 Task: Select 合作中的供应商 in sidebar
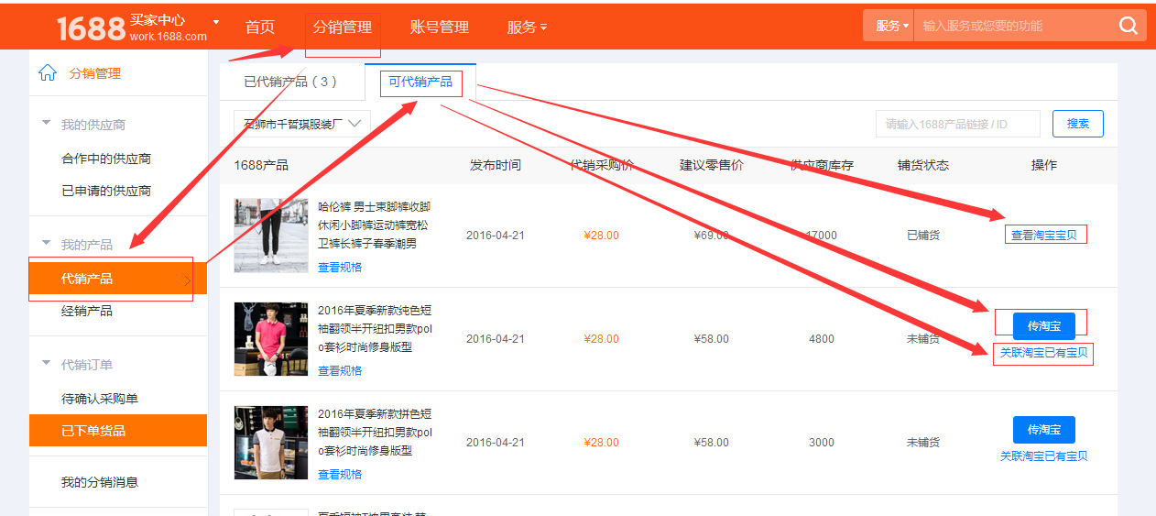pos(106,159)
